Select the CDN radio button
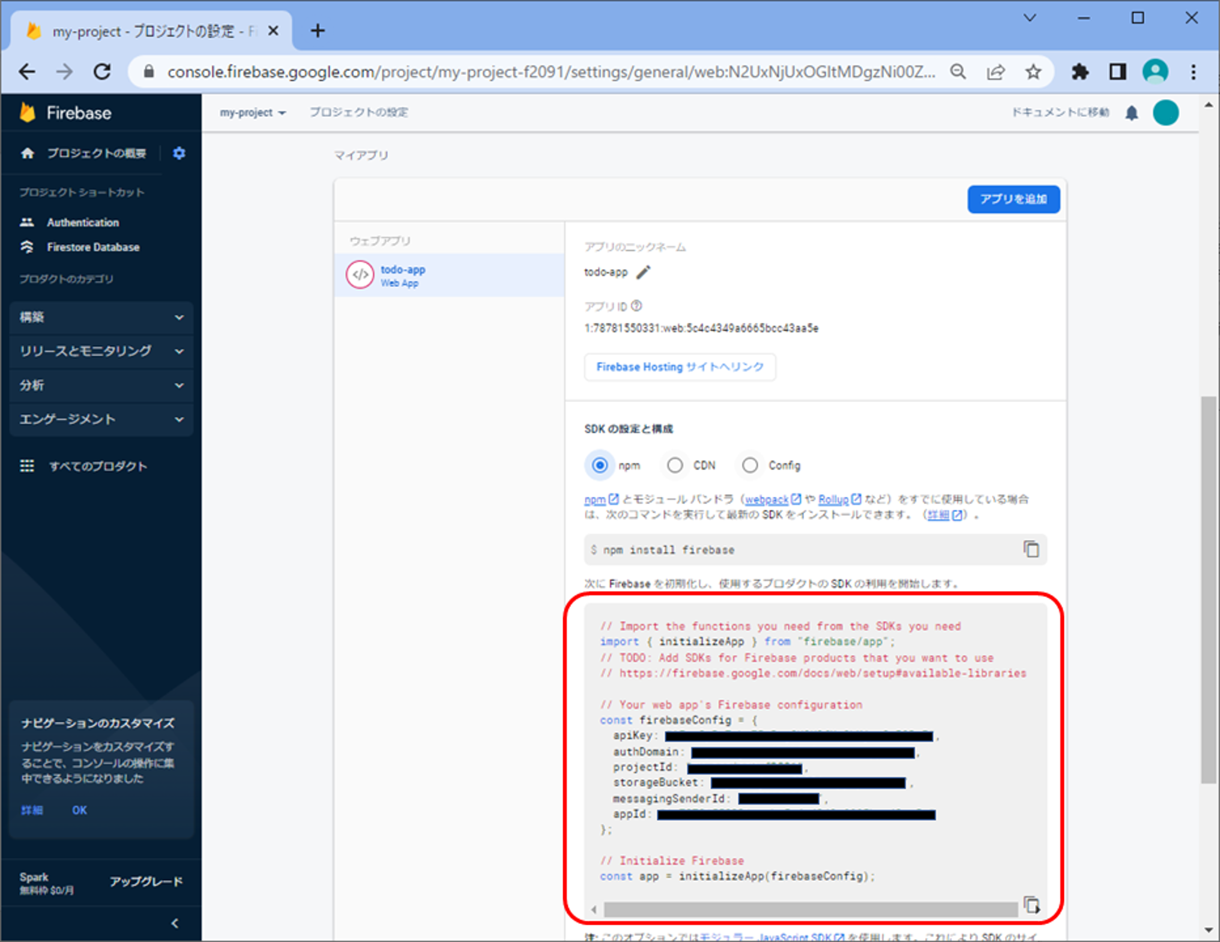The image size is (1220, 942). click(675, 465)
